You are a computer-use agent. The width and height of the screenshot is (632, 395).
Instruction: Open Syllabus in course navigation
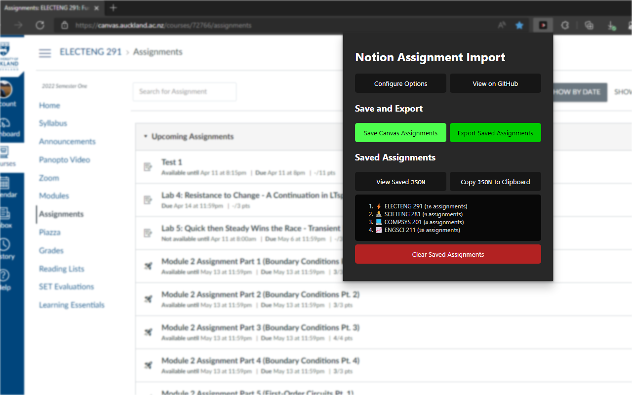click(53, 123)
